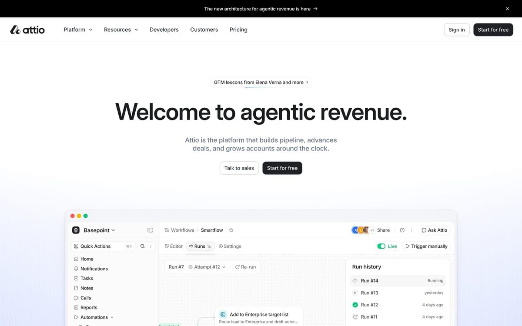Viewport: 522px width, 326px height.
Task: Expand the Platform navigation menu
Action: [x=78, y=30]
